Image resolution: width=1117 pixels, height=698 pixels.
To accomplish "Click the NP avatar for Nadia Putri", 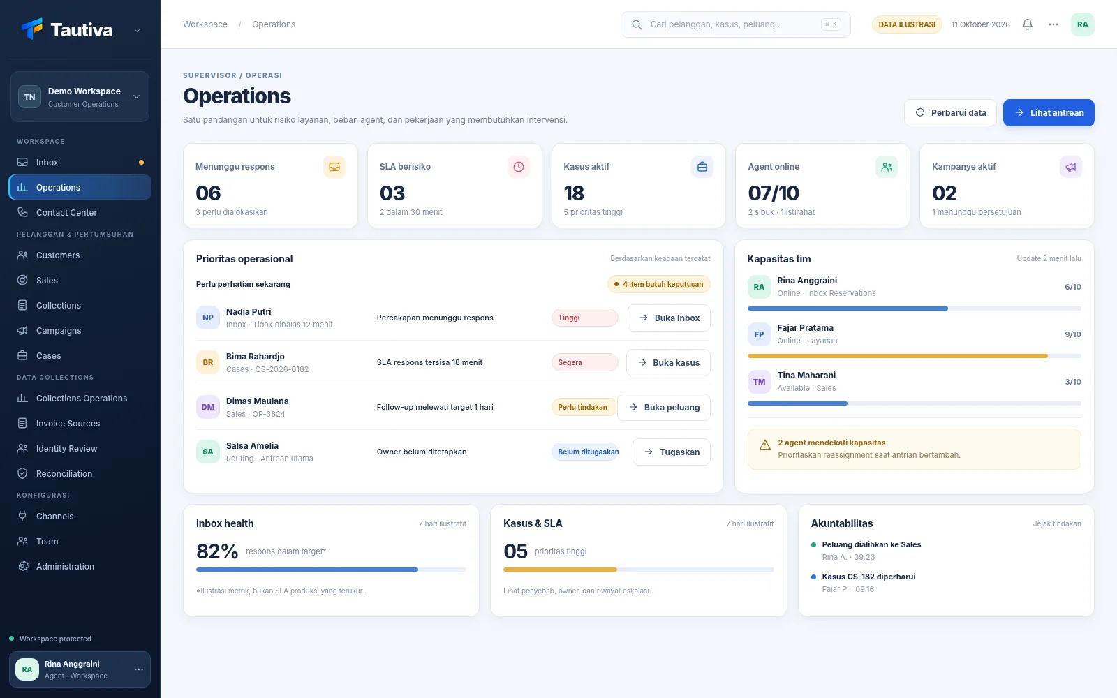I will click(x=208, y=318).
